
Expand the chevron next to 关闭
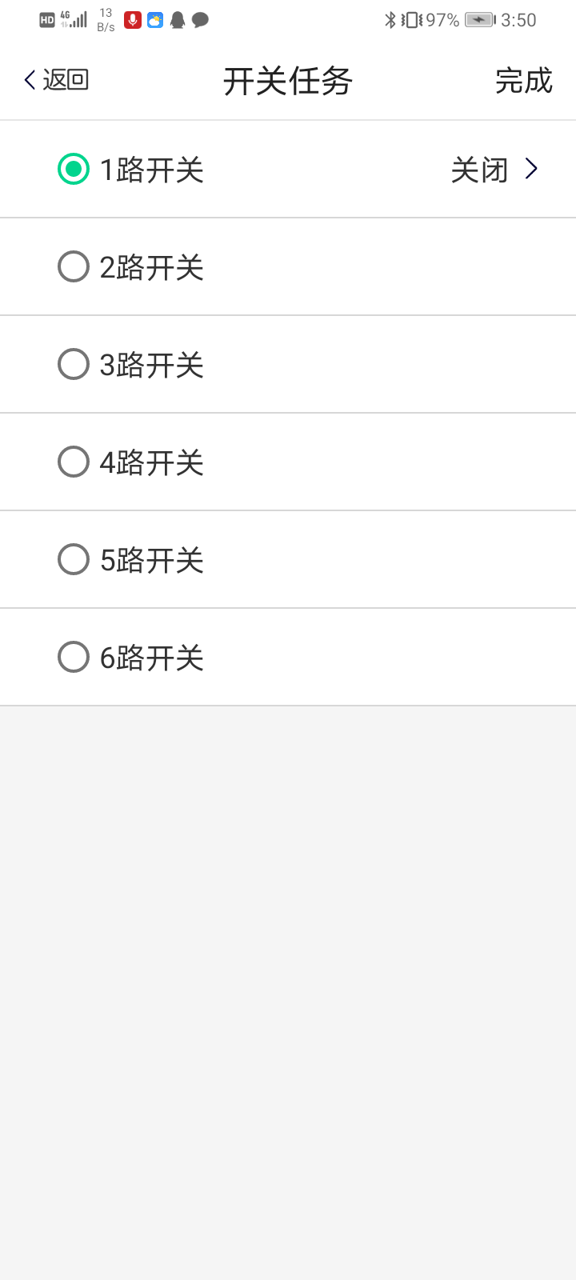pyautogui.click(x=531, y=169)
